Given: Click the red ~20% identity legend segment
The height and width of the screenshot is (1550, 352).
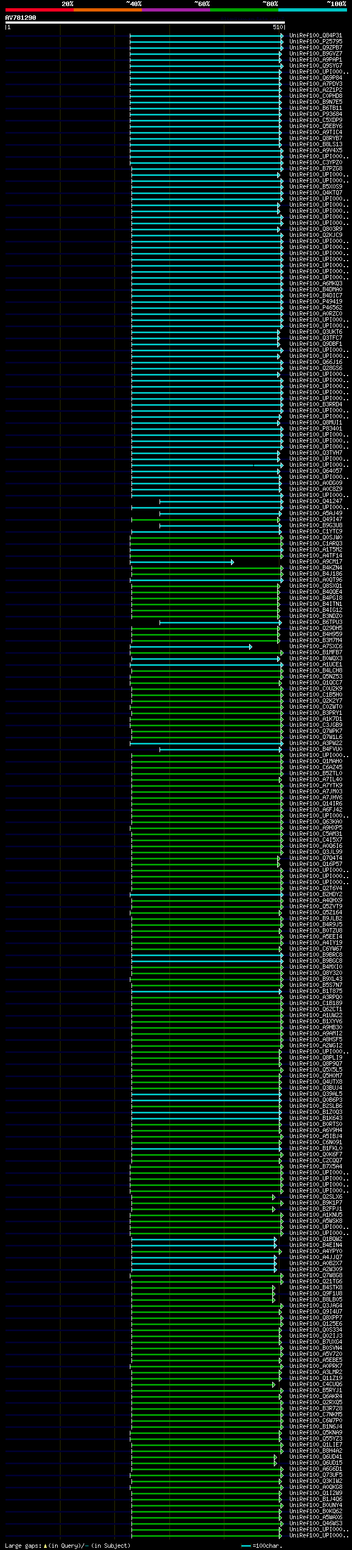Looking at the screenshot, I should click(x=39, y=10).
